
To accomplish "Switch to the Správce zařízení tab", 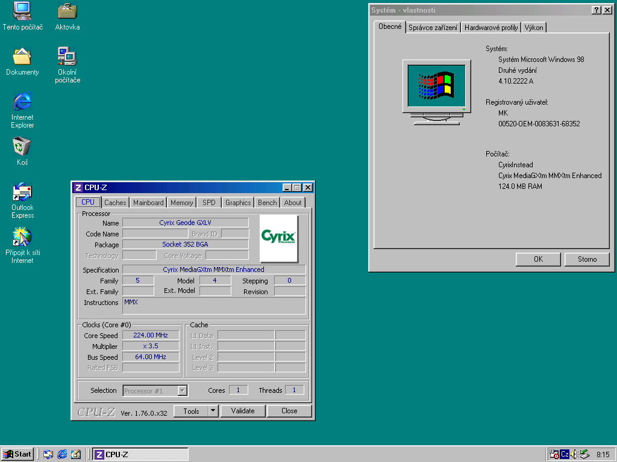I will [x=433, y=28].
